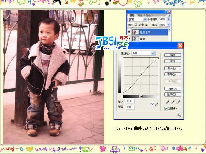Image resolution: width=206 pixels, height=154 pixels.
Task: Click the 选项(T)... button
Action: (x=173, y=94)
